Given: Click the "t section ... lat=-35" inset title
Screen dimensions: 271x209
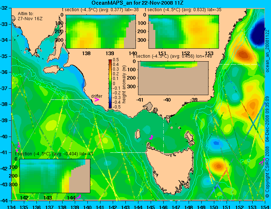Looking at the screenshot, I should (183, 10).
